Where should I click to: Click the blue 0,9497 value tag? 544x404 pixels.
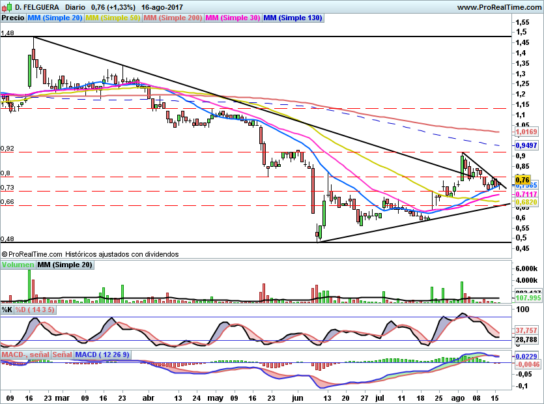526,145
